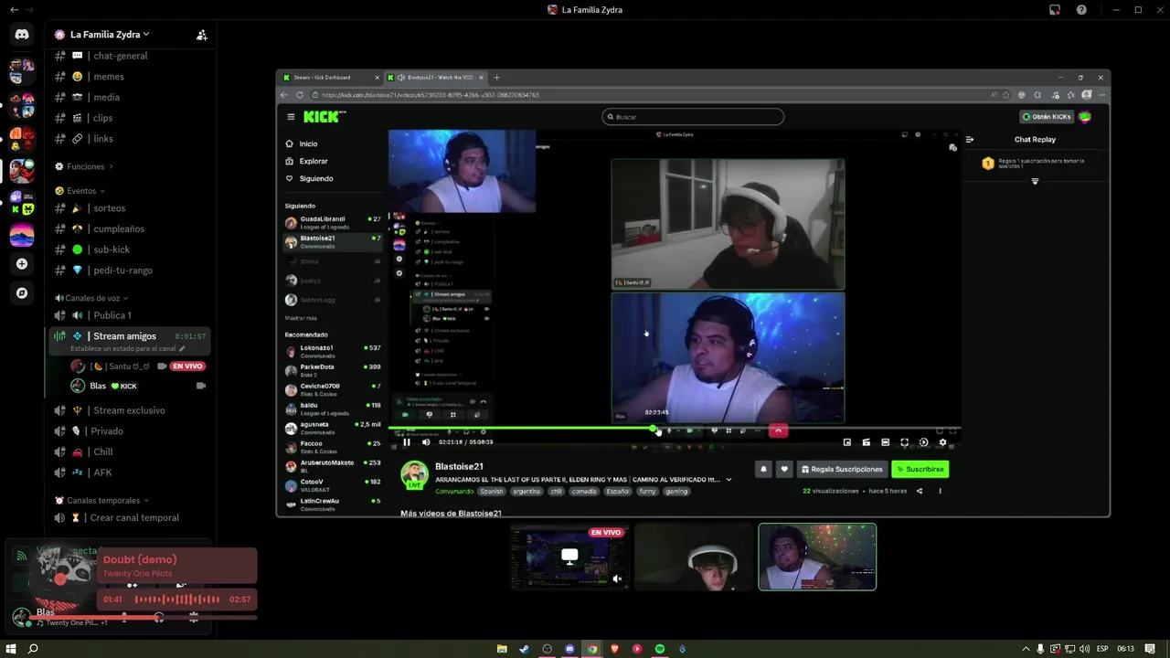The width and height of the screenshot is (1170, 658).
Task: Open Discover servers compass icon
Action: coord(22,293)
